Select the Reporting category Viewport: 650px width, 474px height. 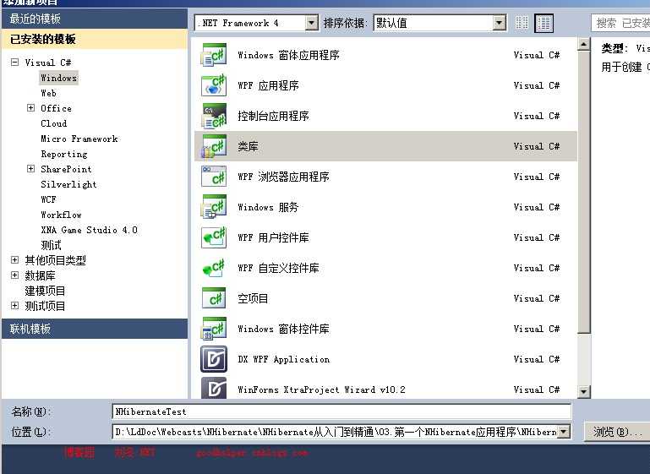coord(64,154)
